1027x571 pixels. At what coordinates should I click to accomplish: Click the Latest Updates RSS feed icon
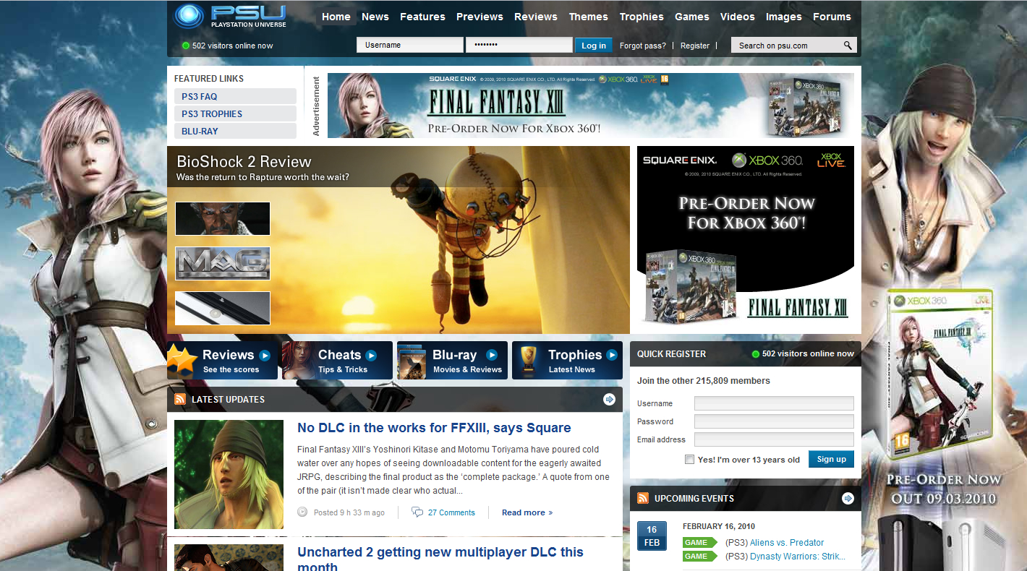[x=180, y=399]
